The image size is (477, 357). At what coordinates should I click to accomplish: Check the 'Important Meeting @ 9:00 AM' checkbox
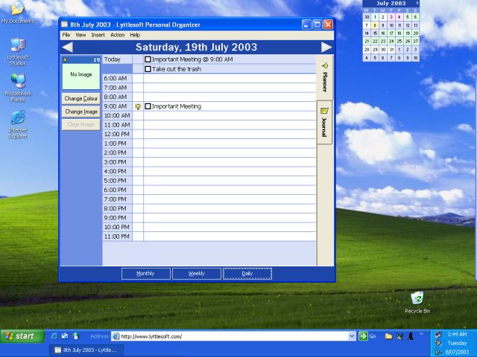(148, 59)
